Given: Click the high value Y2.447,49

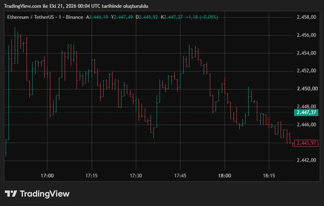Looking at the screenshot, I should tap(122, 17).
